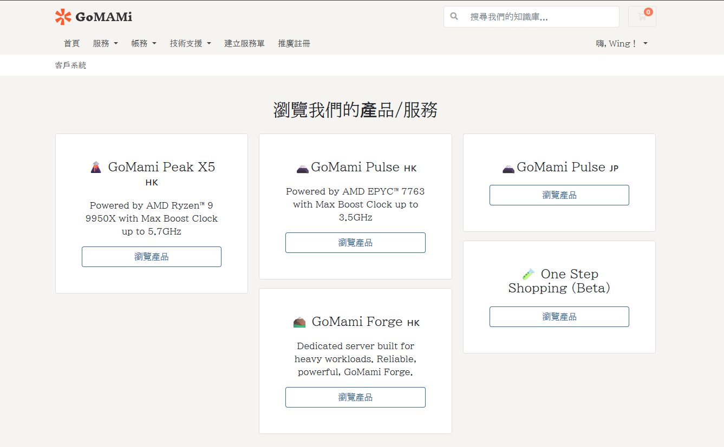Expand the 服務 dropdown menu
The width and height of the screenshot is (724, 447).
pyautogui.click(x=105, y=43)
